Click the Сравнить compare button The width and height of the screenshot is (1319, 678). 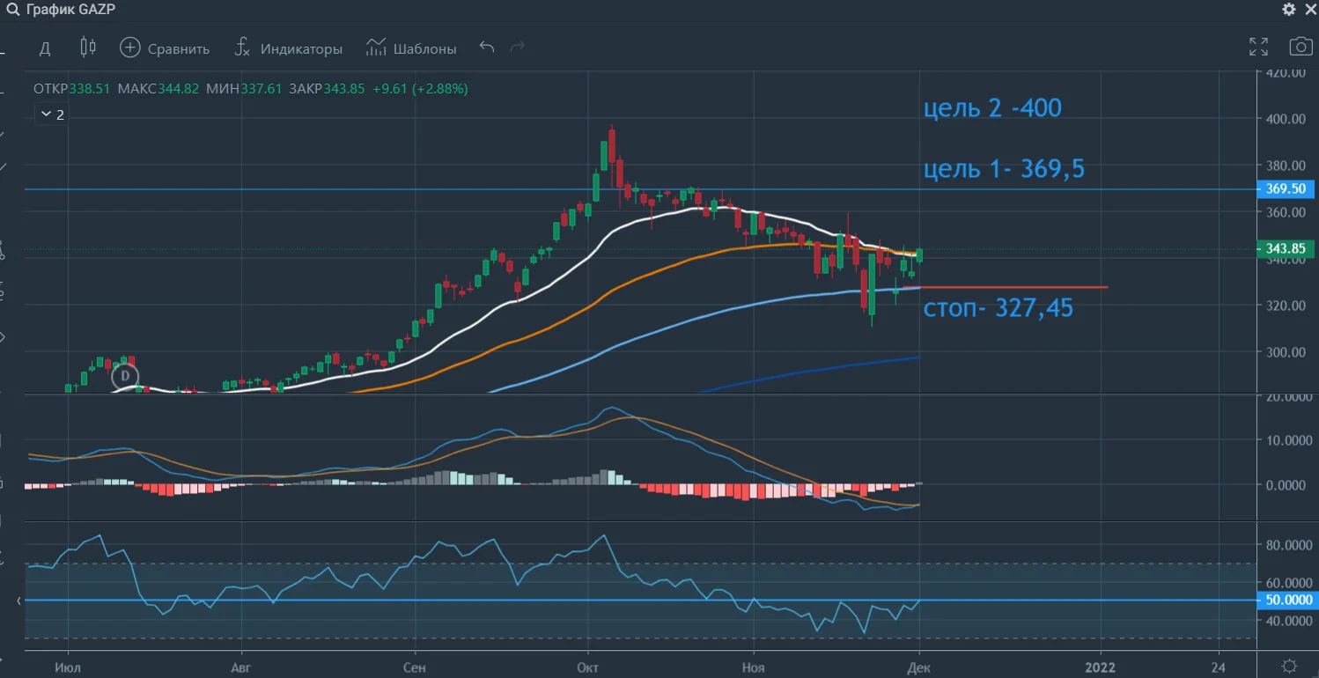(x=165, y=48)
